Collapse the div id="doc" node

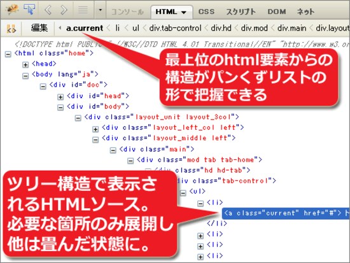43,86
